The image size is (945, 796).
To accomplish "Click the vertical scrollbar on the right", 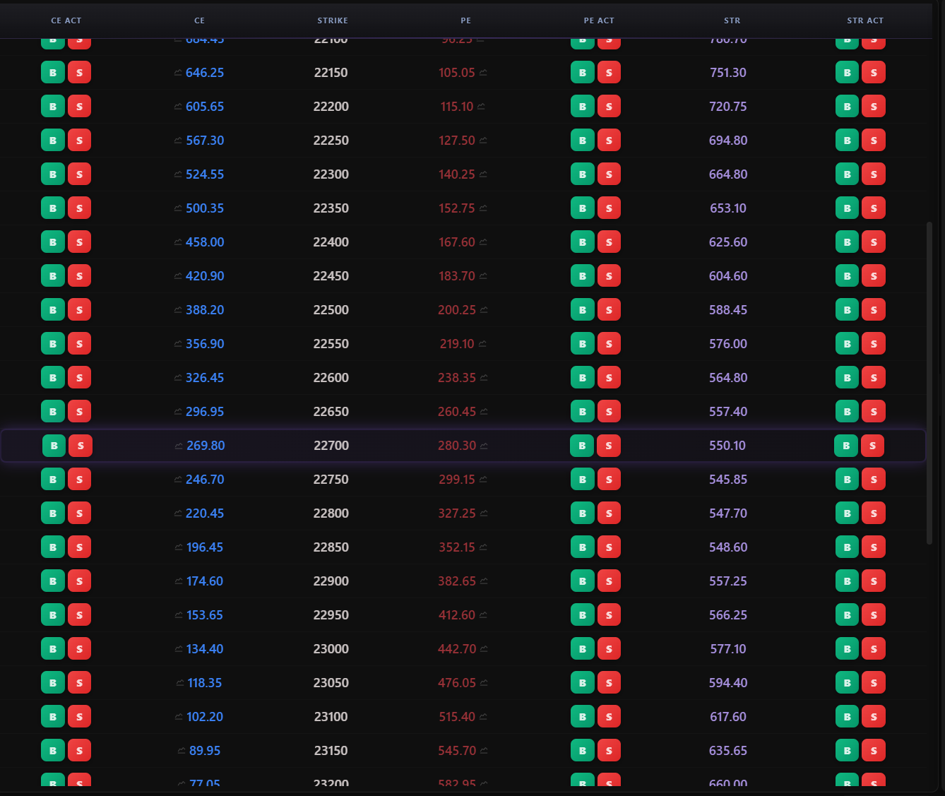I will pyautogui.click(x=929, y=384).
